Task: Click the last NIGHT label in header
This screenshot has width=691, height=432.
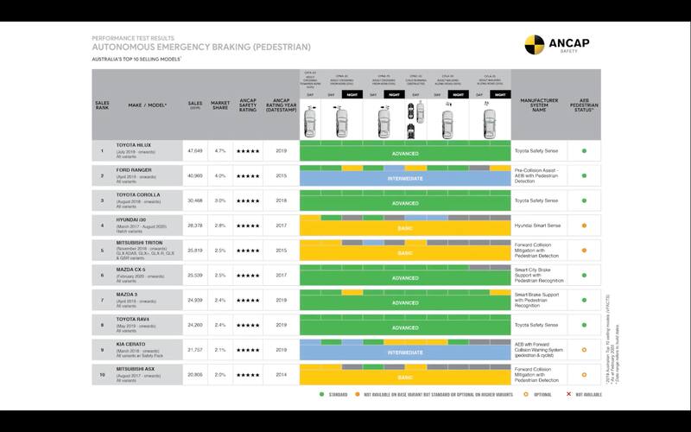Action: [x=498, y=95]
